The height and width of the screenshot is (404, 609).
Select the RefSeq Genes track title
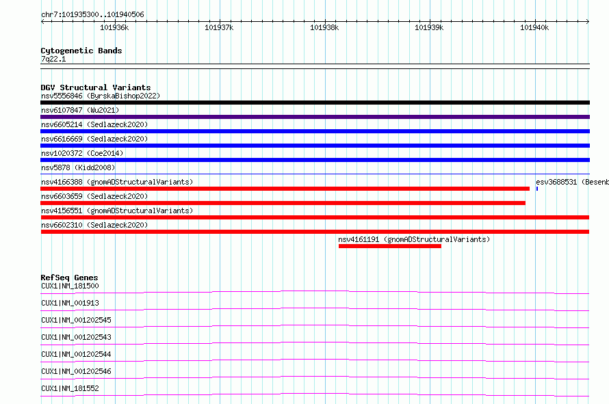tap(69, 278)
